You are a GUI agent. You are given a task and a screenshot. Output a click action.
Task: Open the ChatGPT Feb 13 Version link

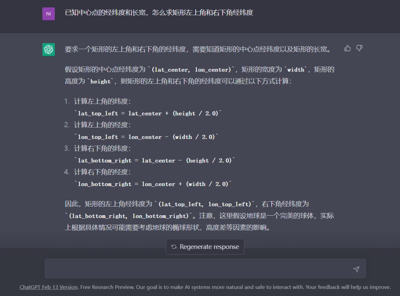(49, 287)
